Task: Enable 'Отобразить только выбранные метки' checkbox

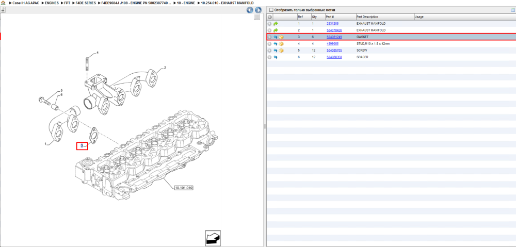Action: (271, 10)
